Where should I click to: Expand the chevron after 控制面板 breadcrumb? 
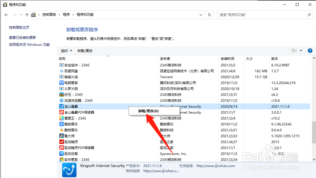(x=59, y=15)
